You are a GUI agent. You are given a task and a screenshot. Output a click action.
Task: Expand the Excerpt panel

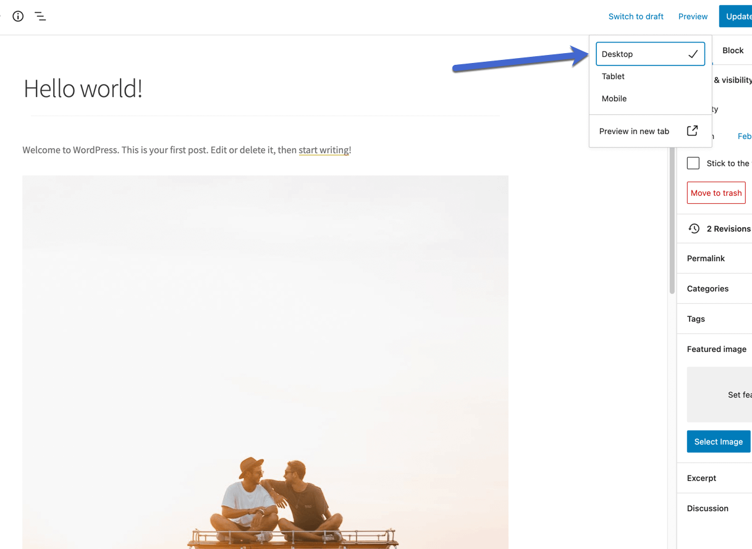pyautogui.click(x=701, y=478)
